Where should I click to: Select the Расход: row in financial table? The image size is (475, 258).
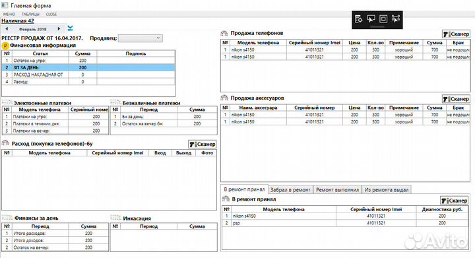[88, 82]
